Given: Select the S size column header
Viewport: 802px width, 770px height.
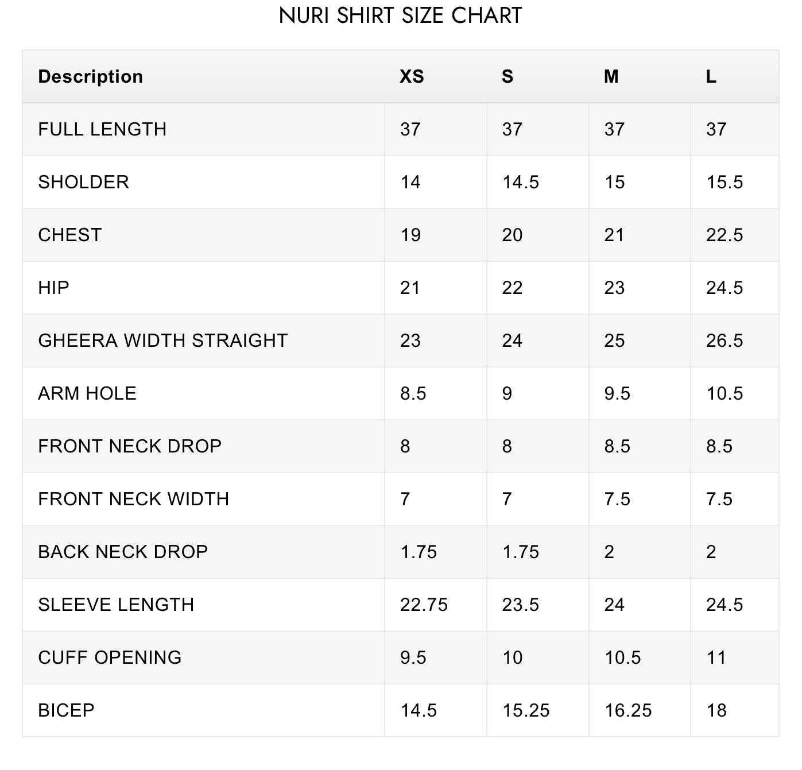Looking at the screenshot, I should (x=507, y=76).
